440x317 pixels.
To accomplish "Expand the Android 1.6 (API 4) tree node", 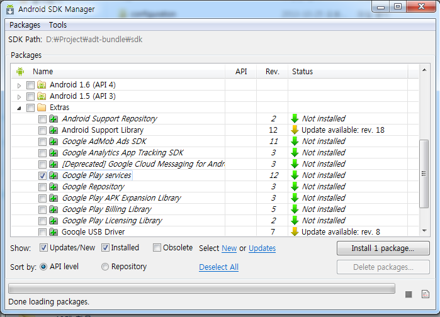I will click(19, 86).
